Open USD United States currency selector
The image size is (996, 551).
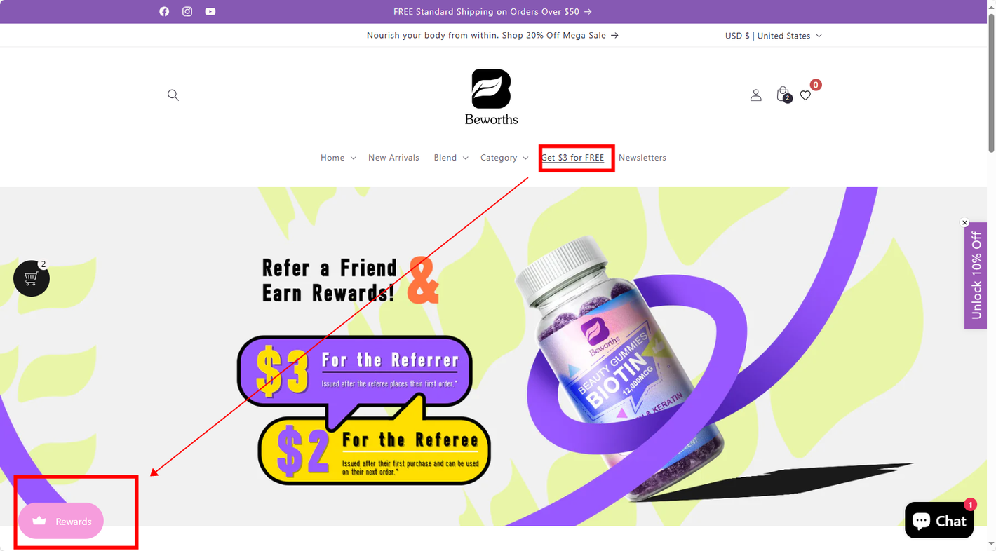point(773,36)
